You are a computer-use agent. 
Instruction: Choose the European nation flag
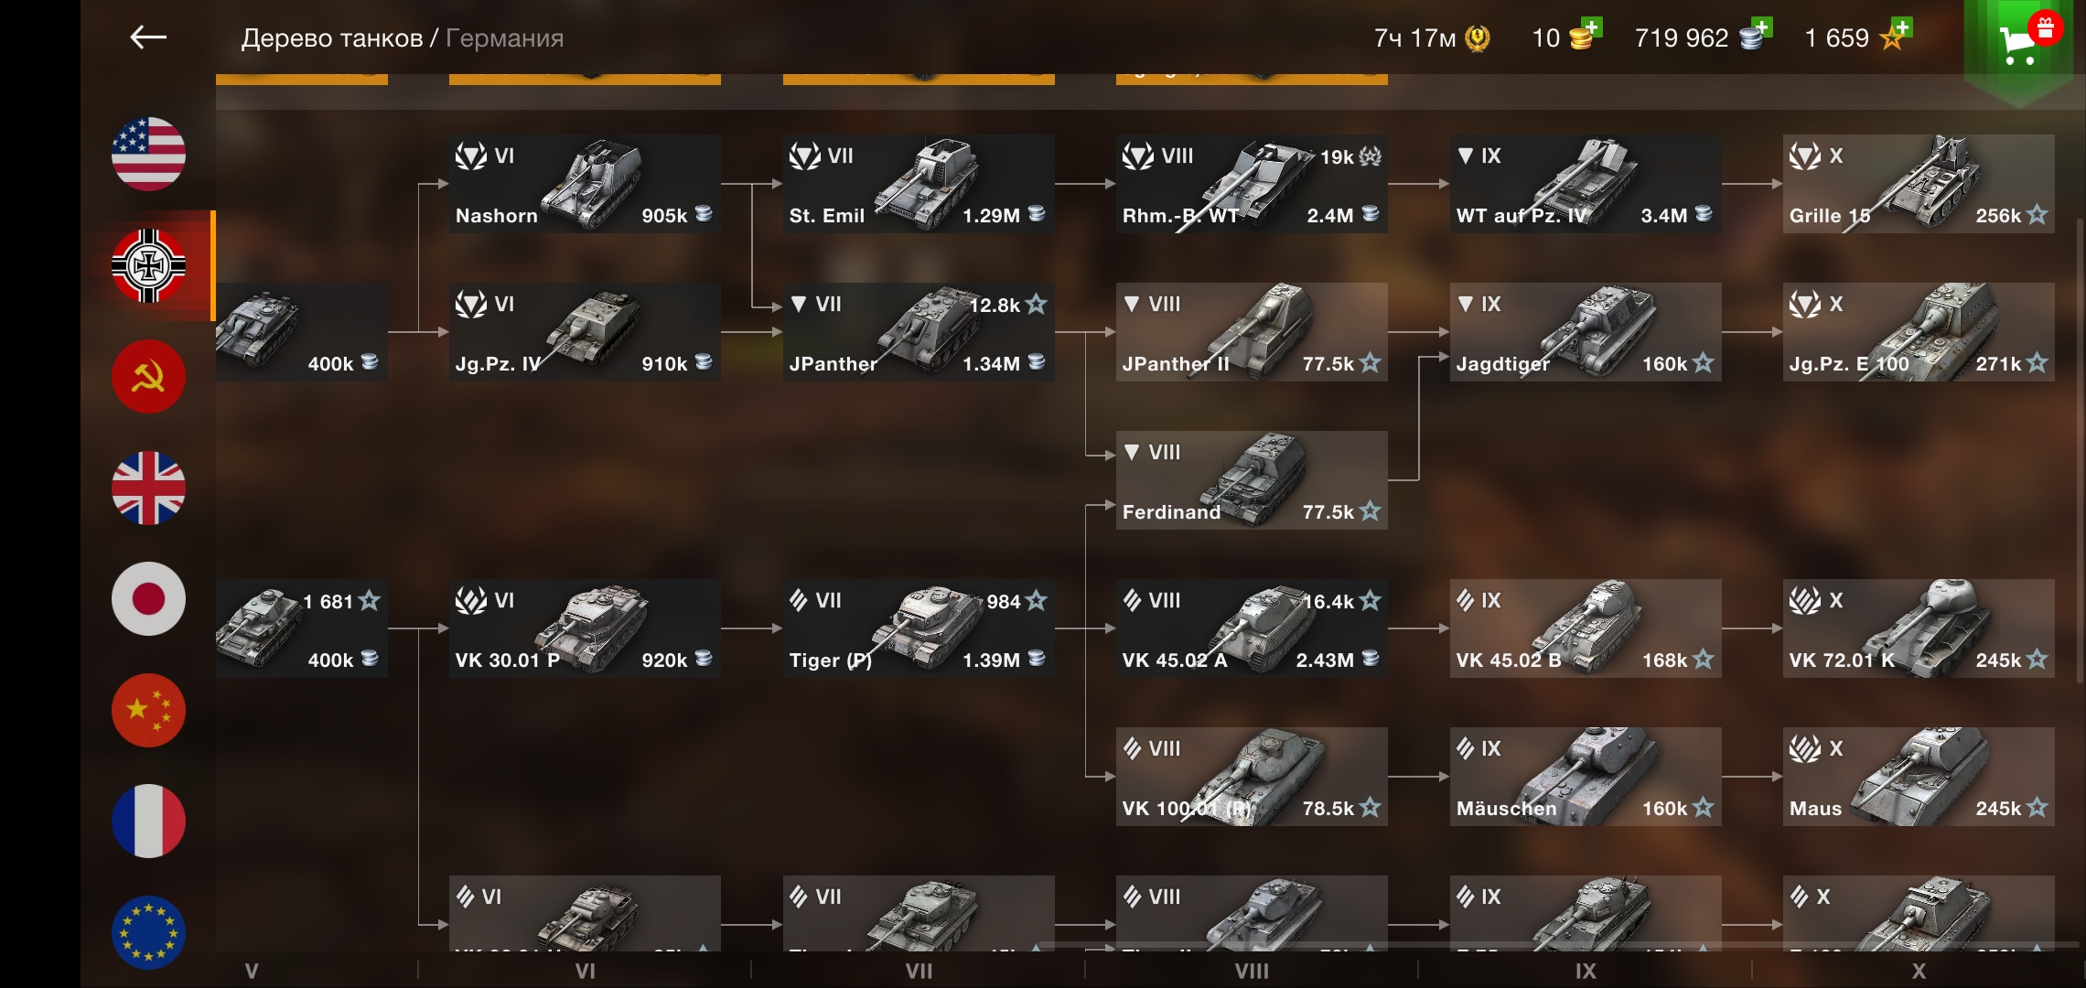(x=148, y=932)
